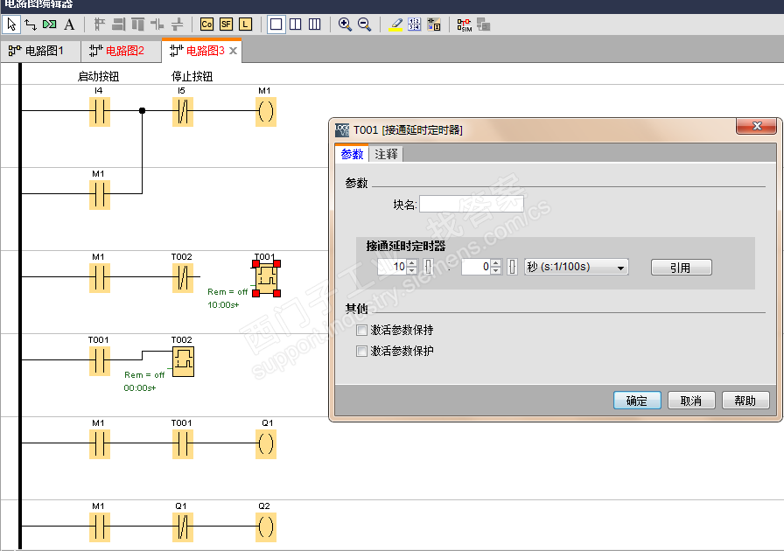Enable 激活参数保持 checkbox
The height and width of the screenshot is (551, 784).
[x=361, y=330]
